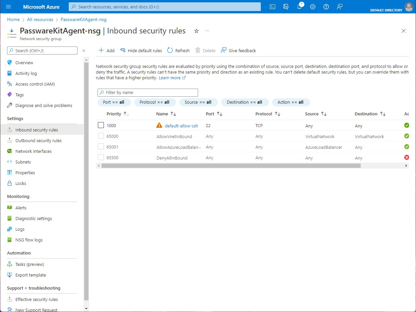Go to All resources breadcrumb

tap(40, 19)
